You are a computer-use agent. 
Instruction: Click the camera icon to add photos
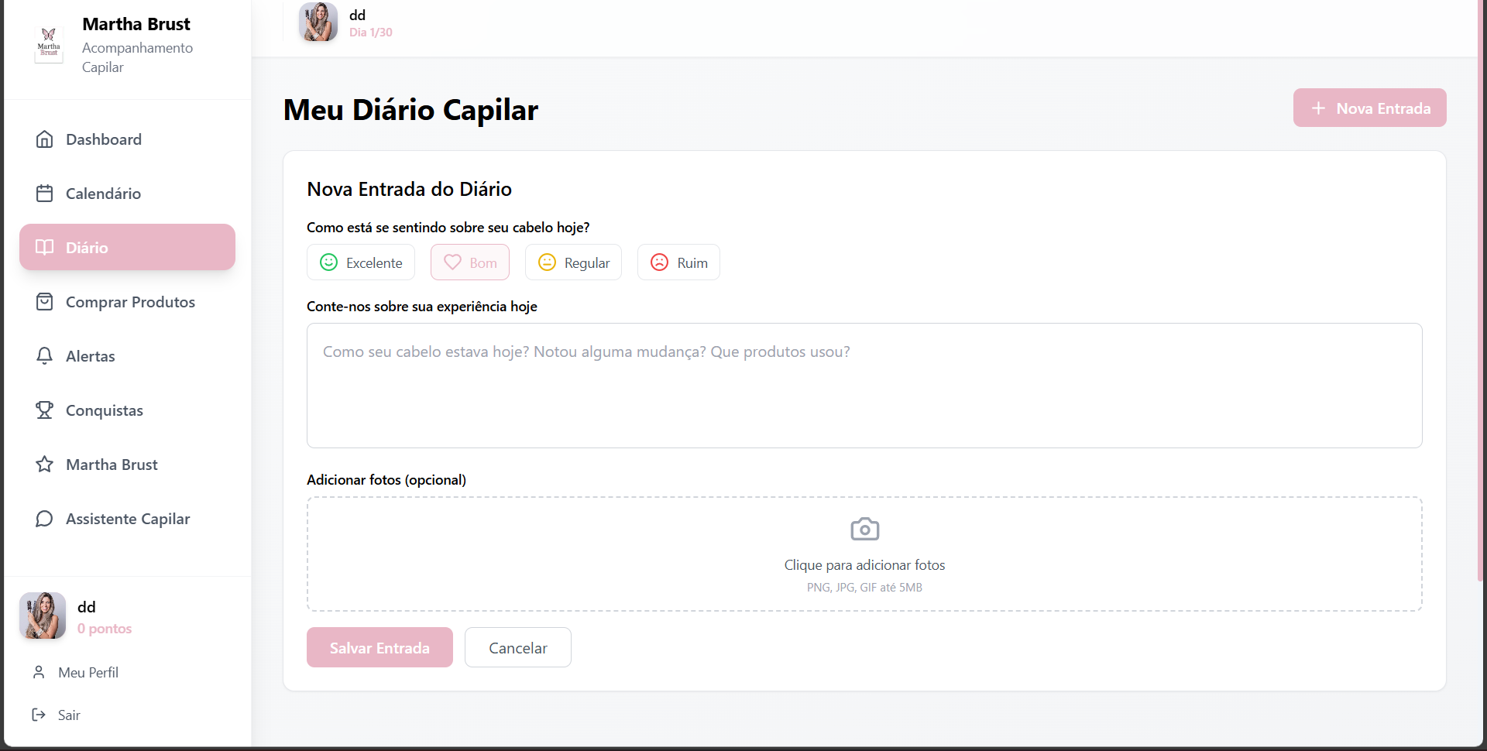click(x=864, y=530)
